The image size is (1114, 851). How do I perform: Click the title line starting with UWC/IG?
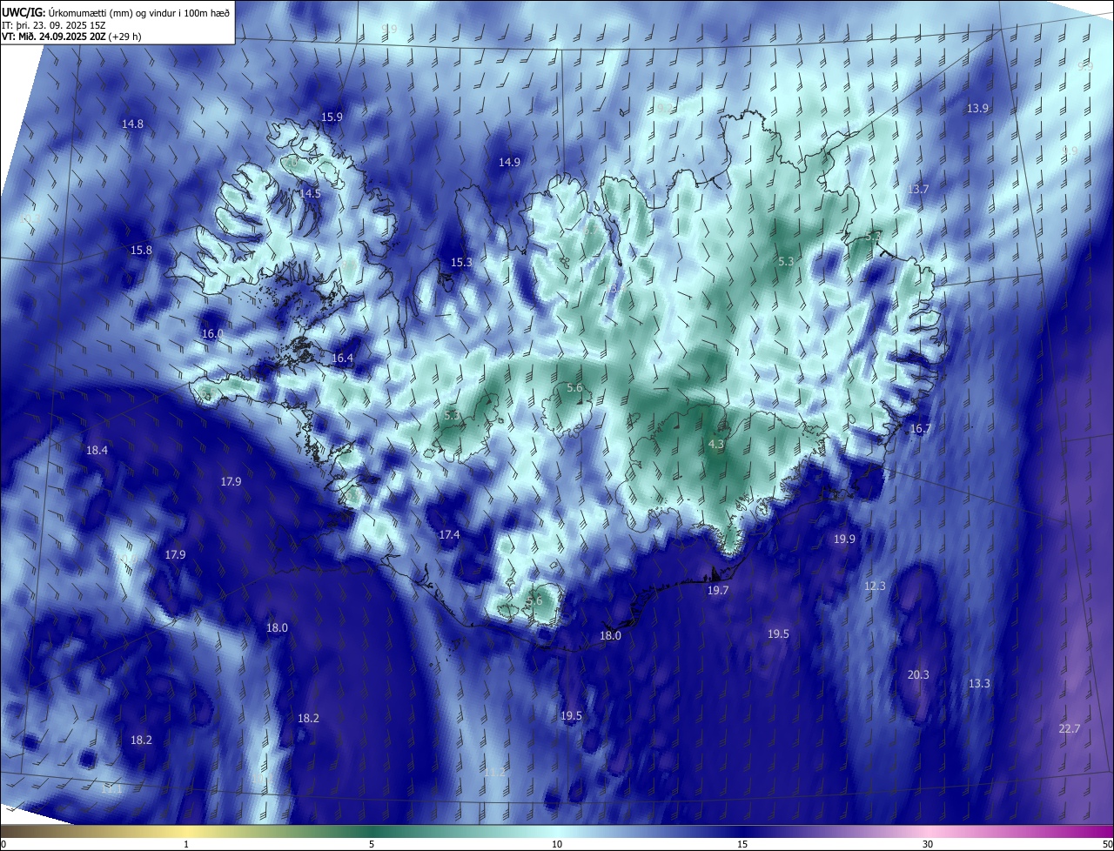[116, 12]
